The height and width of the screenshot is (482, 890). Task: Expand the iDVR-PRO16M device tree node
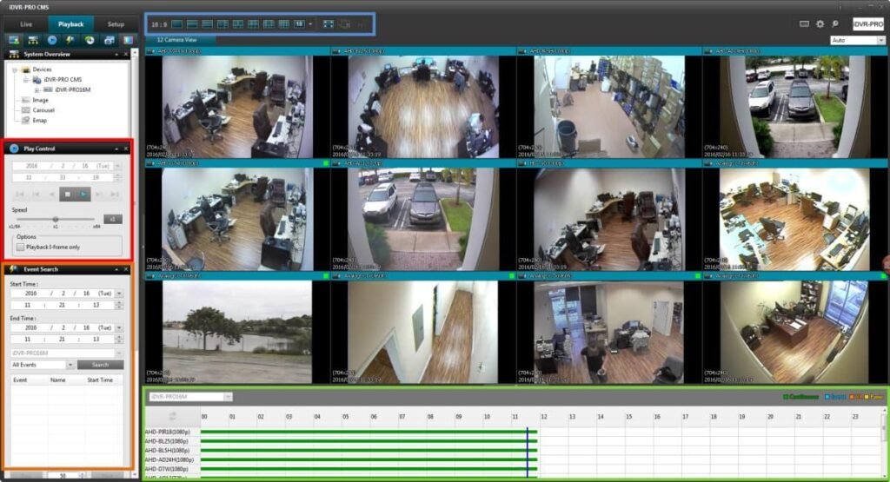coord(37,89)
